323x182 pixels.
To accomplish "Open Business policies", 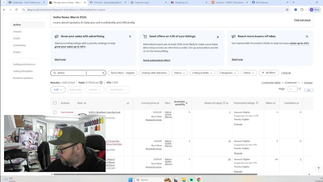I will click(23, 78).
